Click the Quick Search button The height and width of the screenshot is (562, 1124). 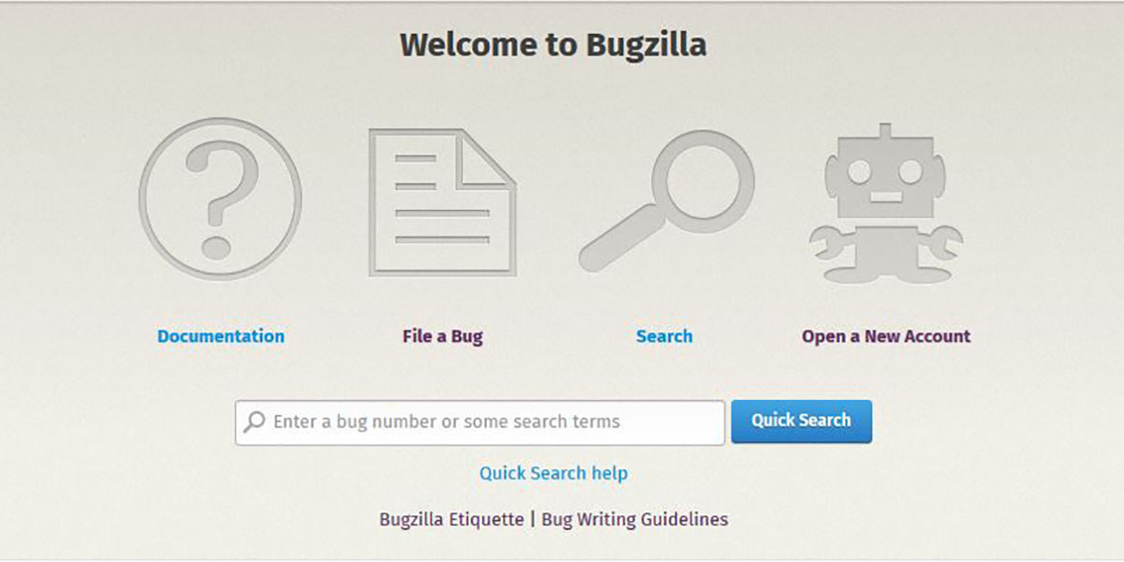801,421
